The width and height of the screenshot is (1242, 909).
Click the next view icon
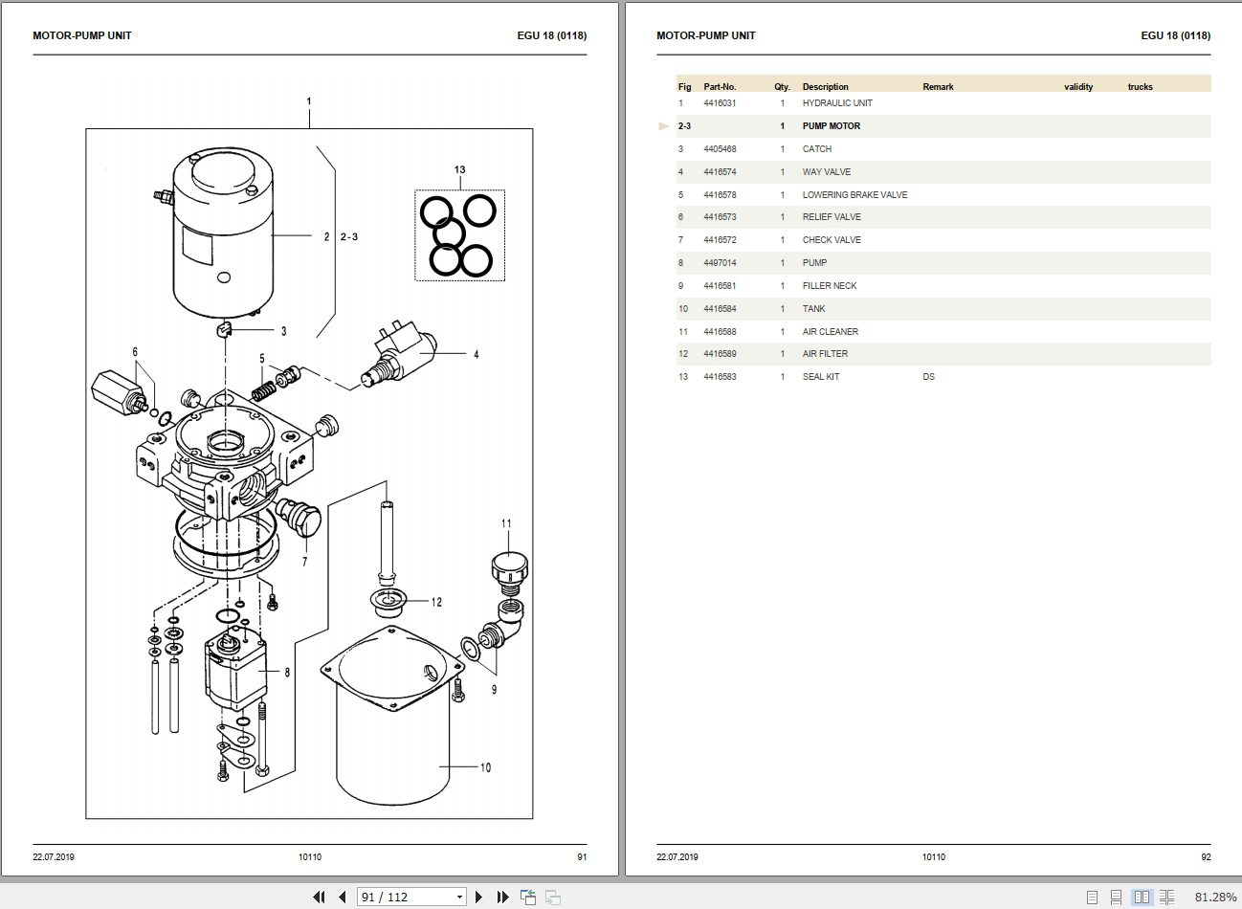553,897
